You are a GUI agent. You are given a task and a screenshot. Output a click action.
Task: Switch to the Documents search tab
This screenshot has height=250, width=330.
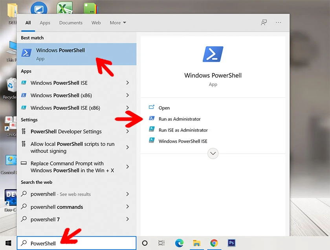71,23
